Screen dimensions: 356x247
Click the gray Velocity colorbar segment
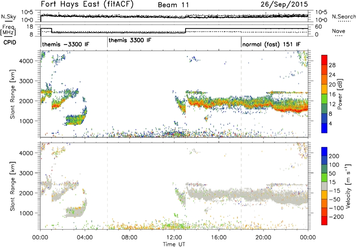324,186
